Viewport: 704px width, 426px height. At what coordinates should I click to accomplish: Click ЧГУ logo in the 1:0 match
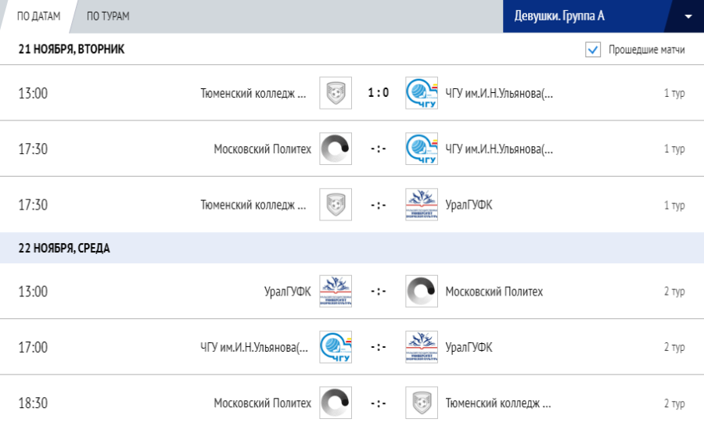coord(422,93)
